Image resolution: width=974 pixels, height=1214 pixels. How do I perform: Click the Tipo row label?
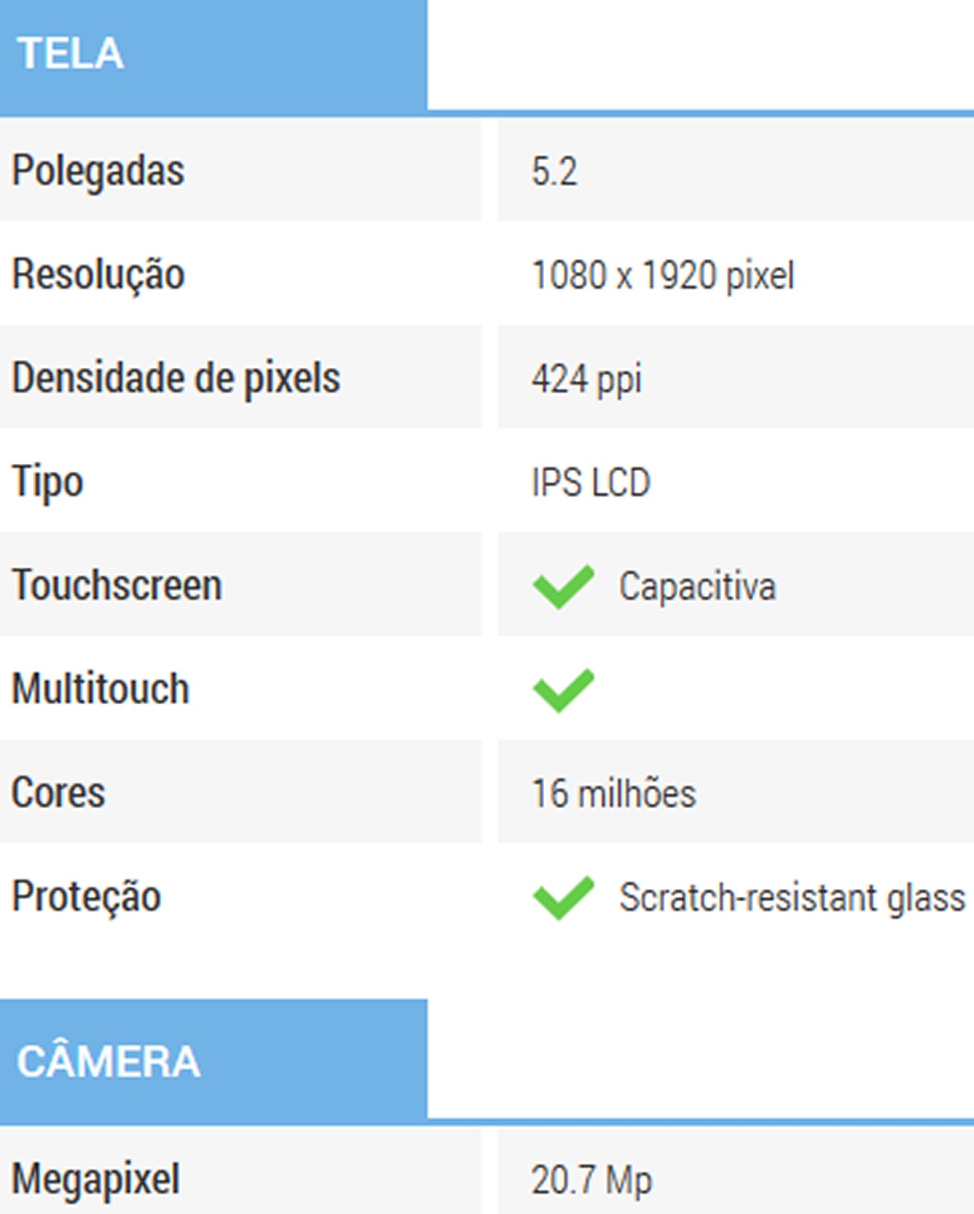click(47, 482)
